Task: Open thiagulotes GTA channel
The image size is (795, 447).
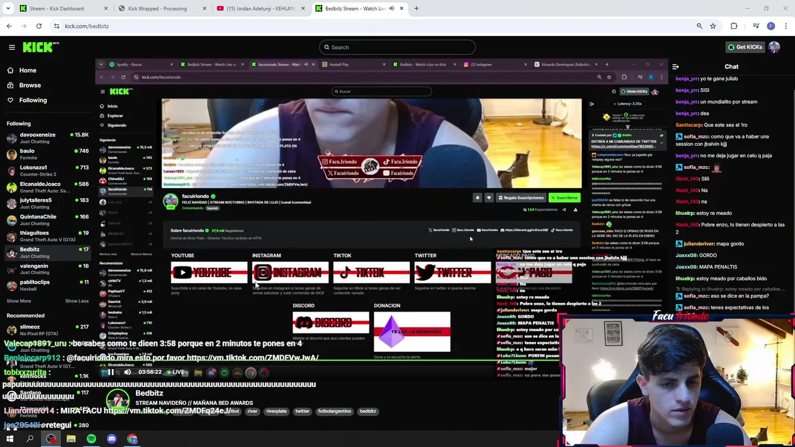Action: (x=48, y=236)
